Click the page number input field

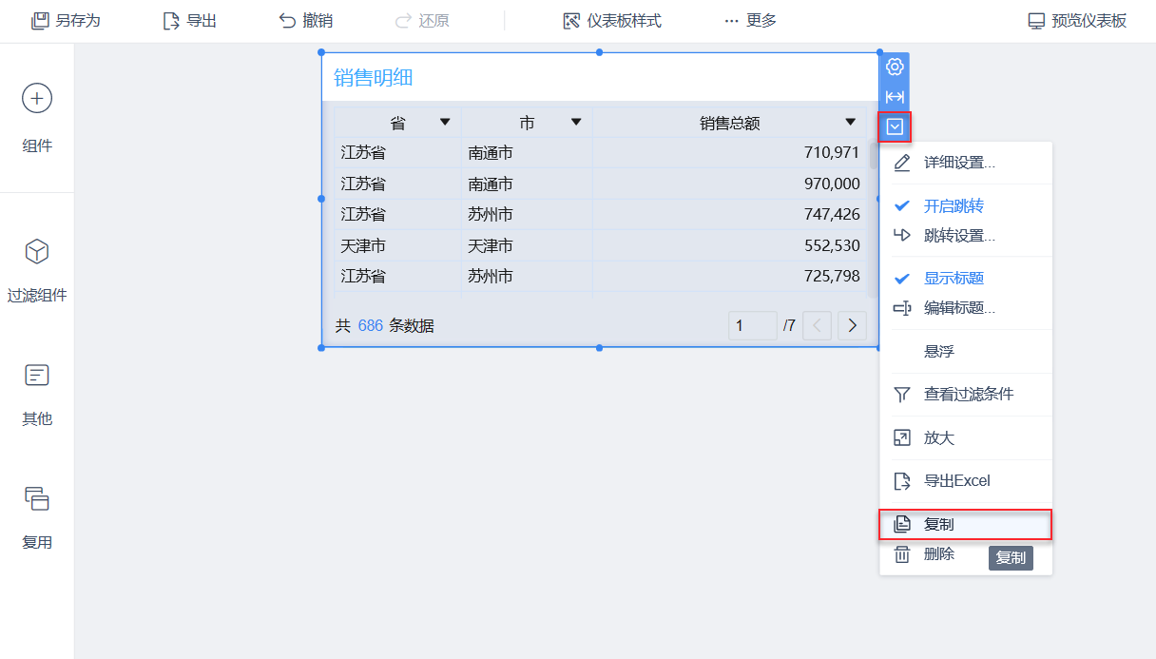pos(753,325)
